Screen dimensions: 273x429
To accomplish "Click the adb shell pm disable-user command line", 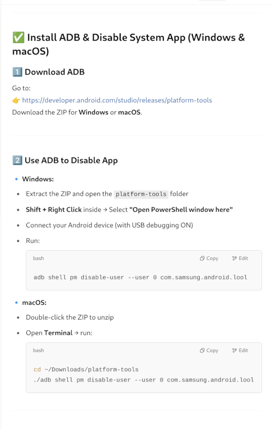I will (140, 278).
